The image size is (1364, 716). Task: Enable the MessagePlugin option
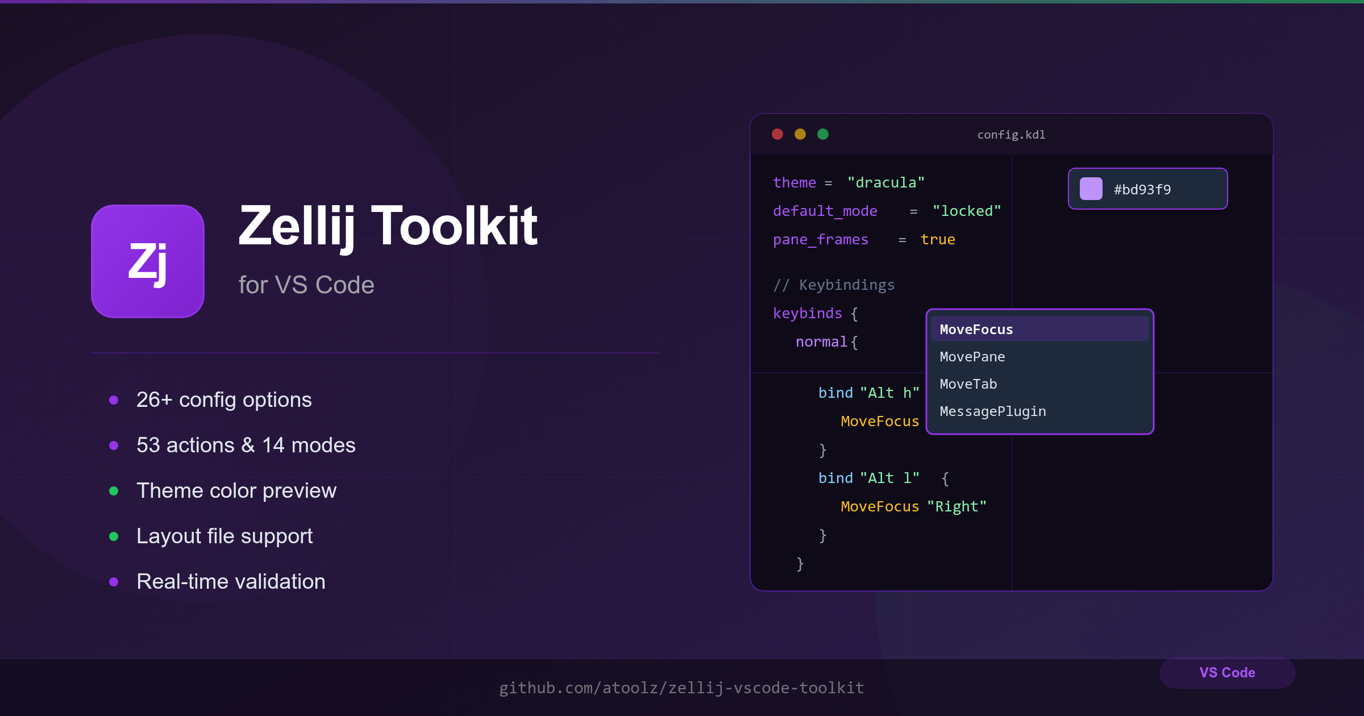(x=992, y=411)
